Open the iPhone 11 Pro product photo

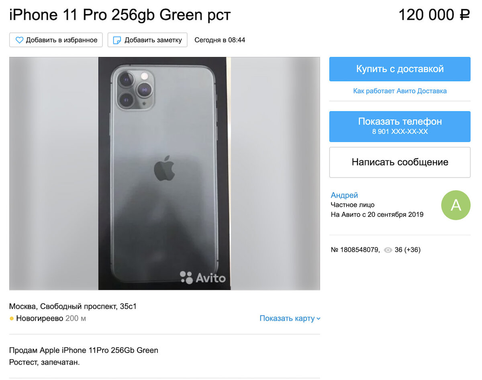[165, 174]
